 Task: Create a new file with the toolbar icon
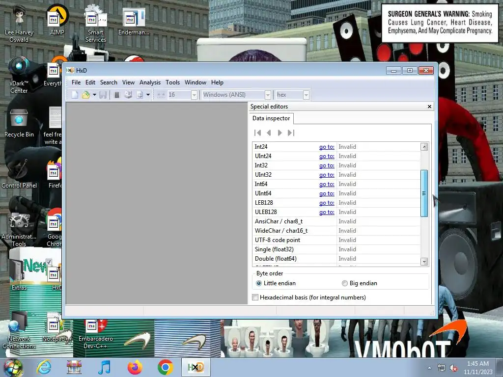[75, 95]
